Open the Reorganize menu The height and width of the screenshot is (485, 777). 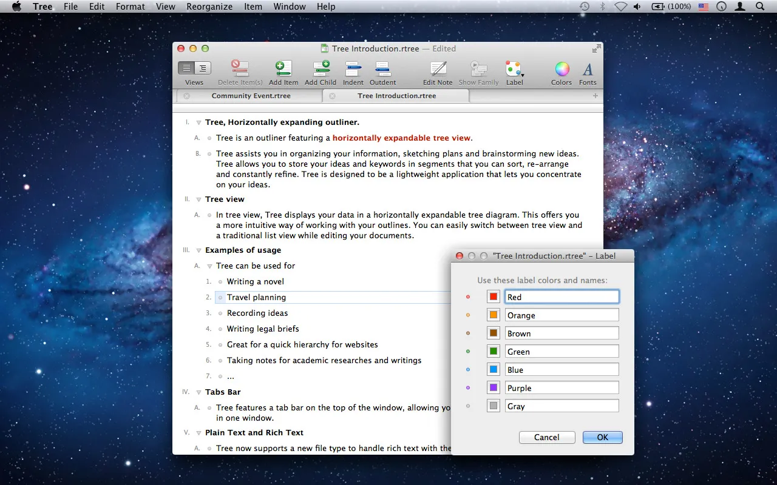[209, 7]
